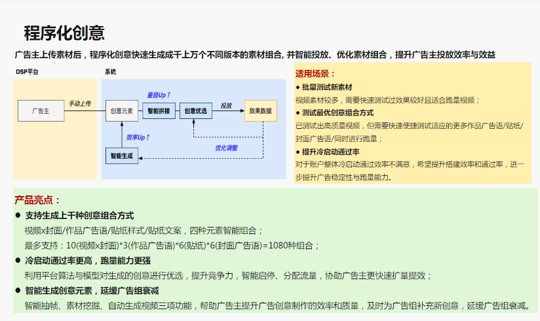The height and width of the screenshot is (321, 540).
Task: Select the 产品亮点 red heading
Action: (37, 200)
